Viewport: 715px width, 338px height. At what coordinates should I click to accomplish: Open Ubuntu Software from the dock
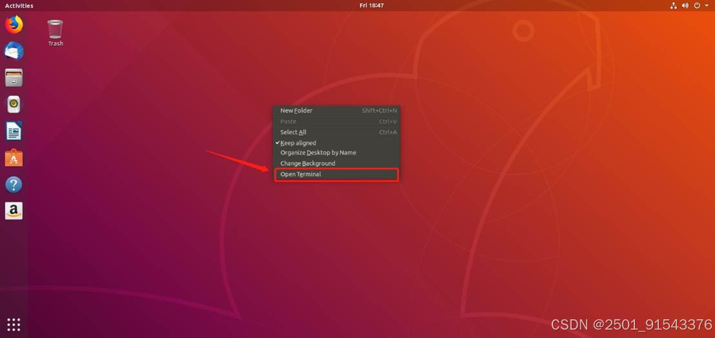pyautogui.click(x=14, y=157)
